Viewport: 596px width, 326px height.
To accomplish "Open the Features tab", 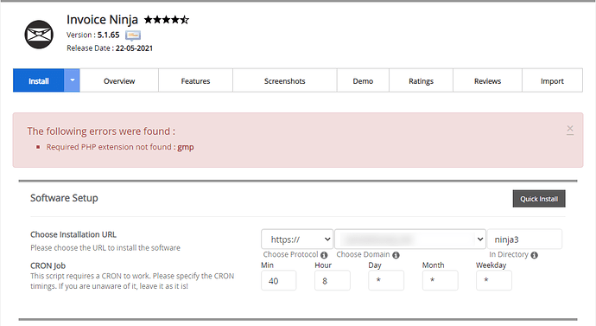I will [195, 80].
